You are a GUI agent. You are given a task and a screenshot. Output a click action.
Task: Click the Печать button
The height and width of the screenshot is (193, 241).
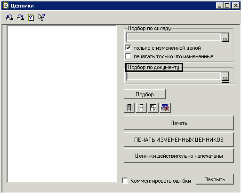[x=179, y=123]
